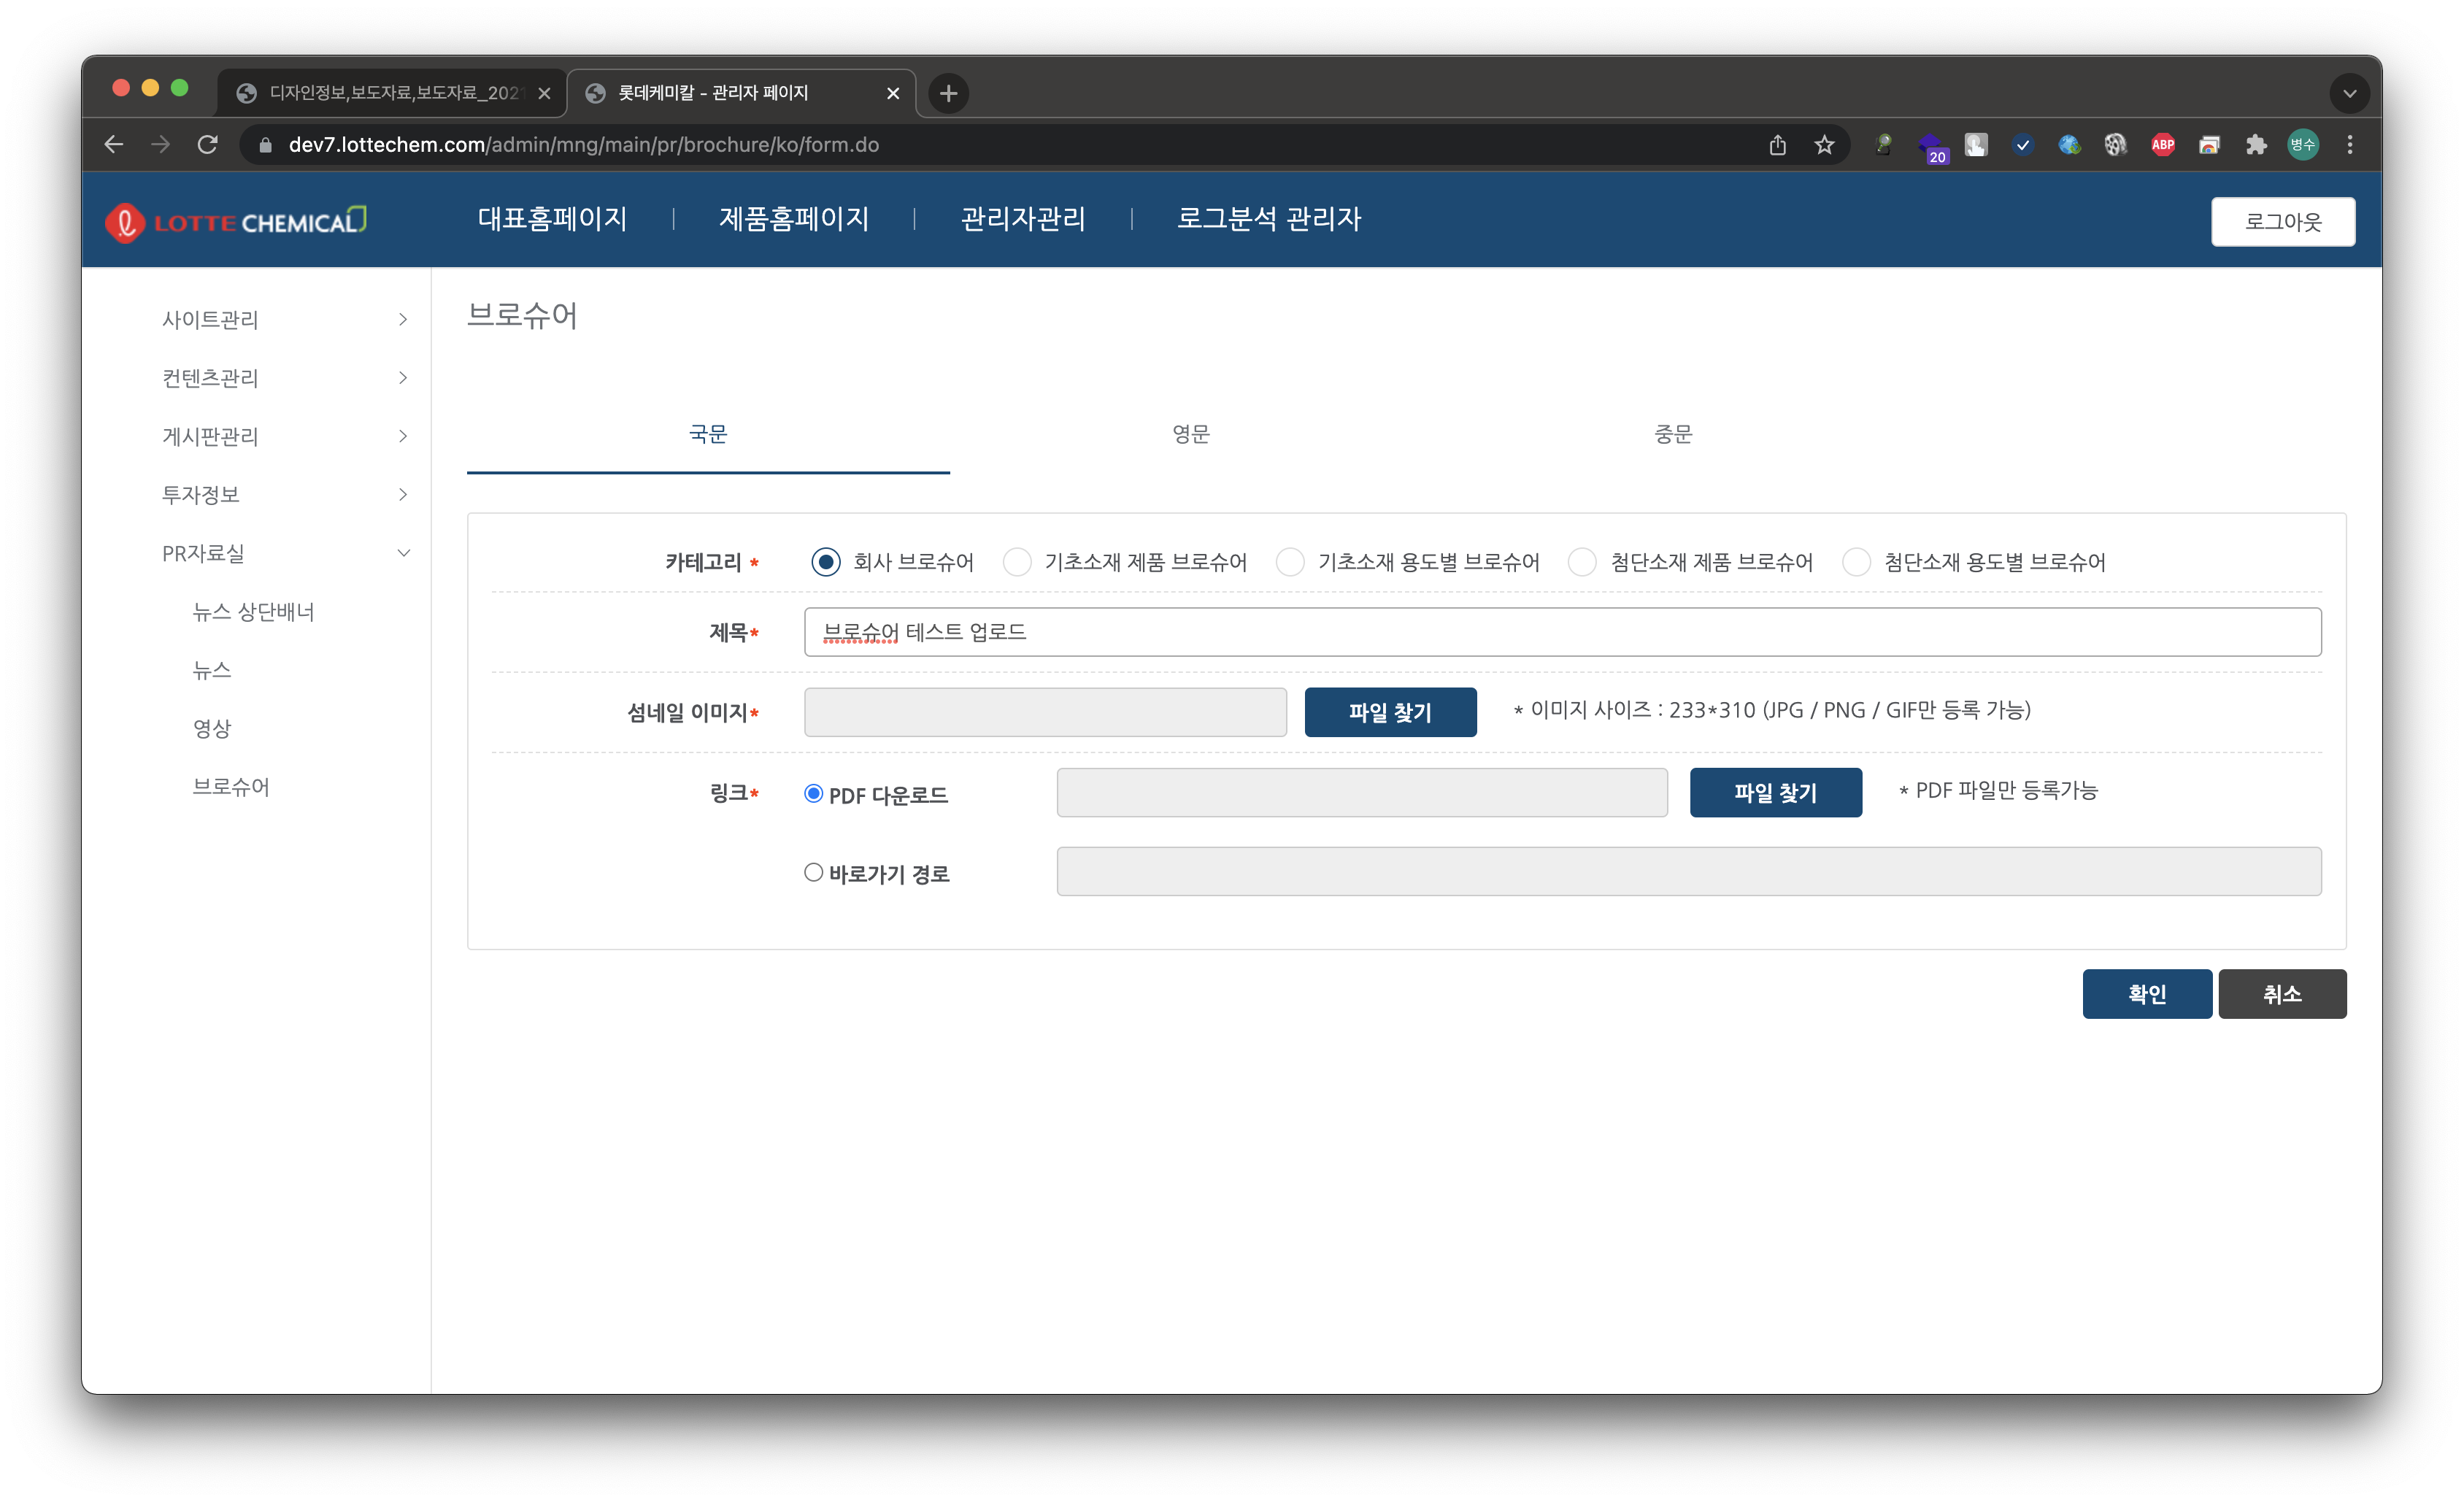Choose the 바로가기 경로 link option
The image size is (2464, 1502).
point(813,872)
